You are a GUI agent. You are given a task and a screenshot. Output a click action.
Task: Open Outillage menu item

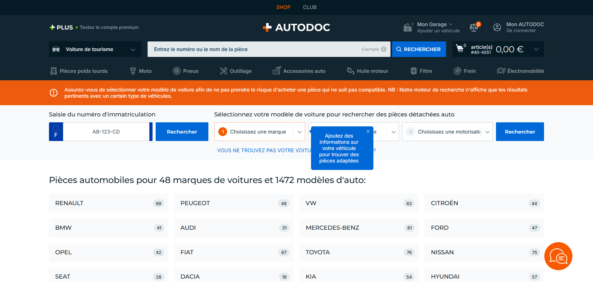click(x=236, y=71)
